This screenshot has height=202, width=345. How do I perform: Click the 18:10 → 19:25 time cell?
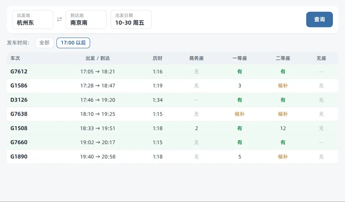tap(98, 114)
